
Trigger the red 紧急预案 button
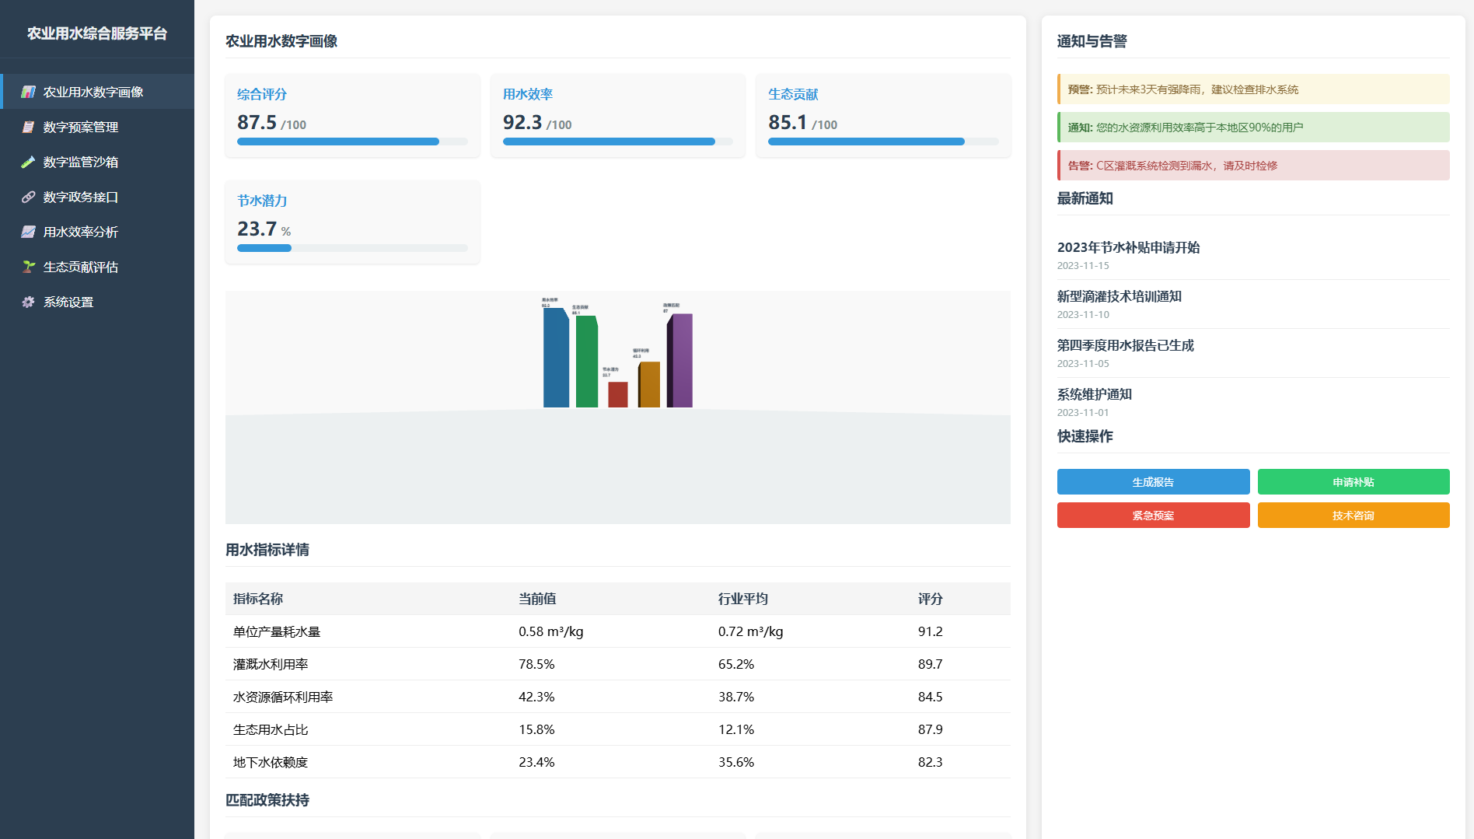click(x=1153, y=516)
